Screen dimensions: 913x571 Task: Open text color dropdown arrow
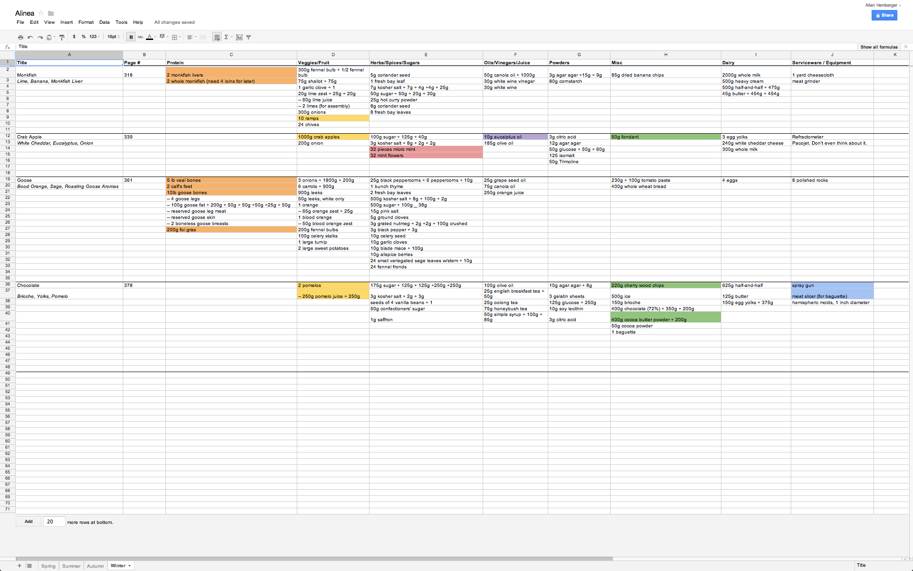coord(155,37)
